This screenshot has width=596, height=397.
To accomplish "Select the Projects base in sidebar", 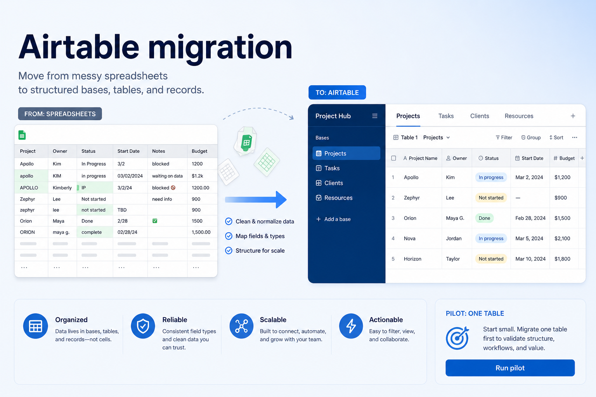I will click(346, 153).
